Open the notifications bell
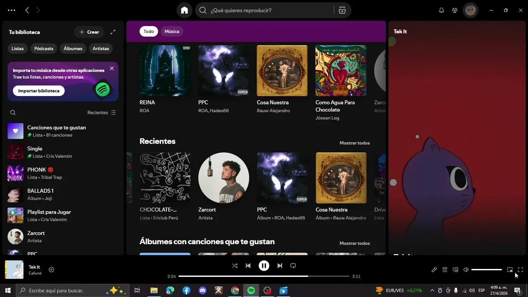 point(441,10)
